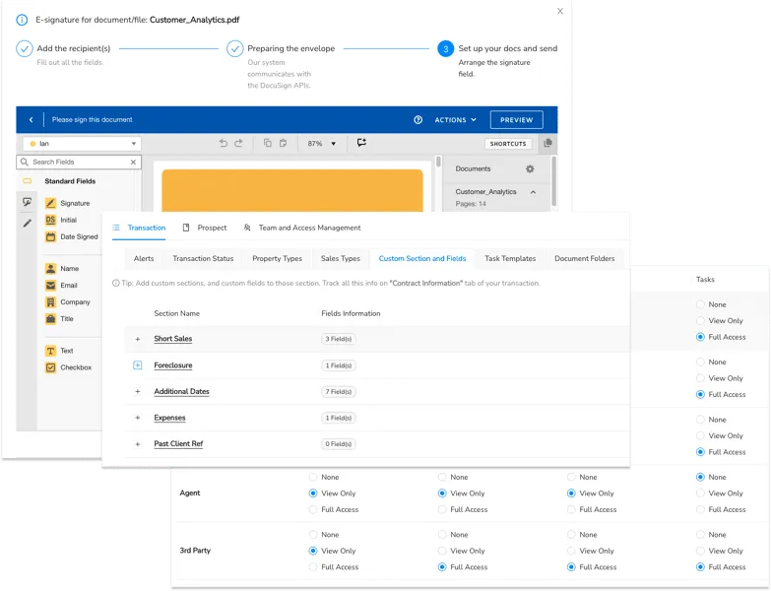Click the paste clipboard icon in toolbar
The width and height of the screenshot is (771, 591).
[284, 143]
